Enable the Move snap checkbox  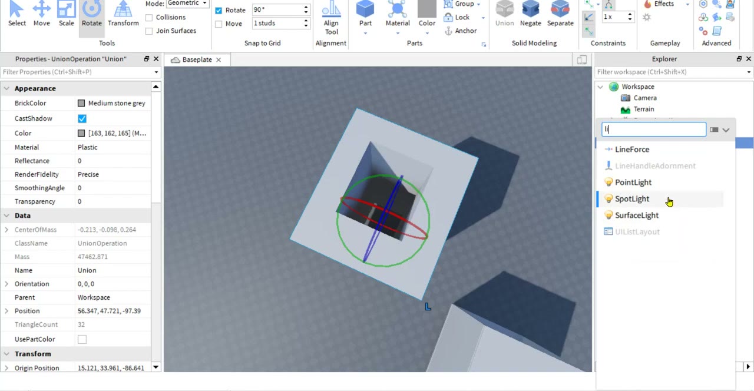coord(219,24)
